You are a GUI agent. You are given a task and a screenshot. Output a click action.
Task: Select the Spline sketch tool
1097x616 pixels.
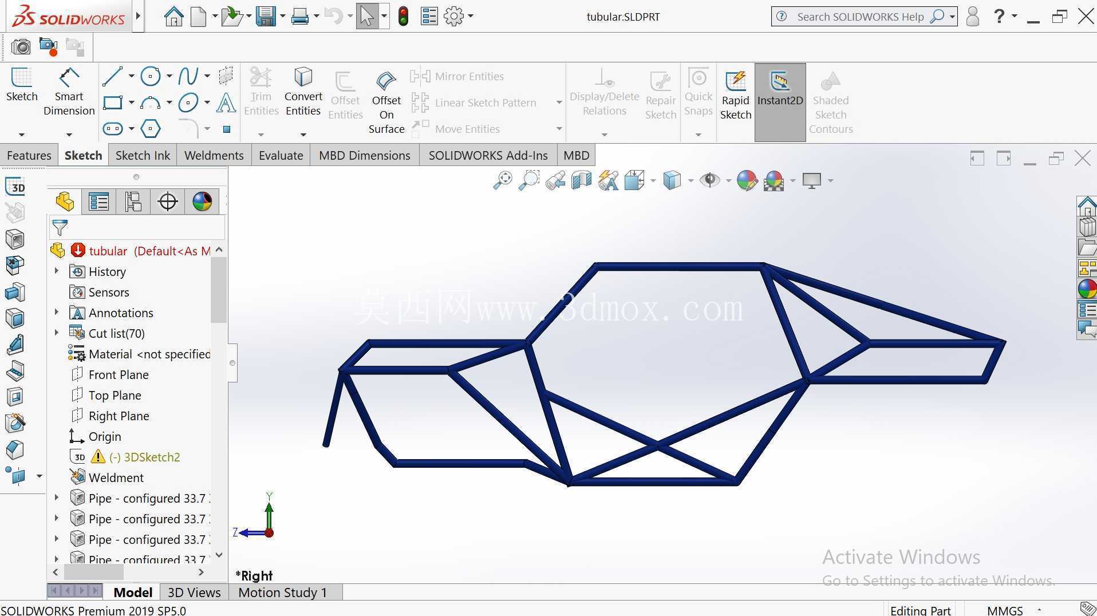click(x=188, y=76)
